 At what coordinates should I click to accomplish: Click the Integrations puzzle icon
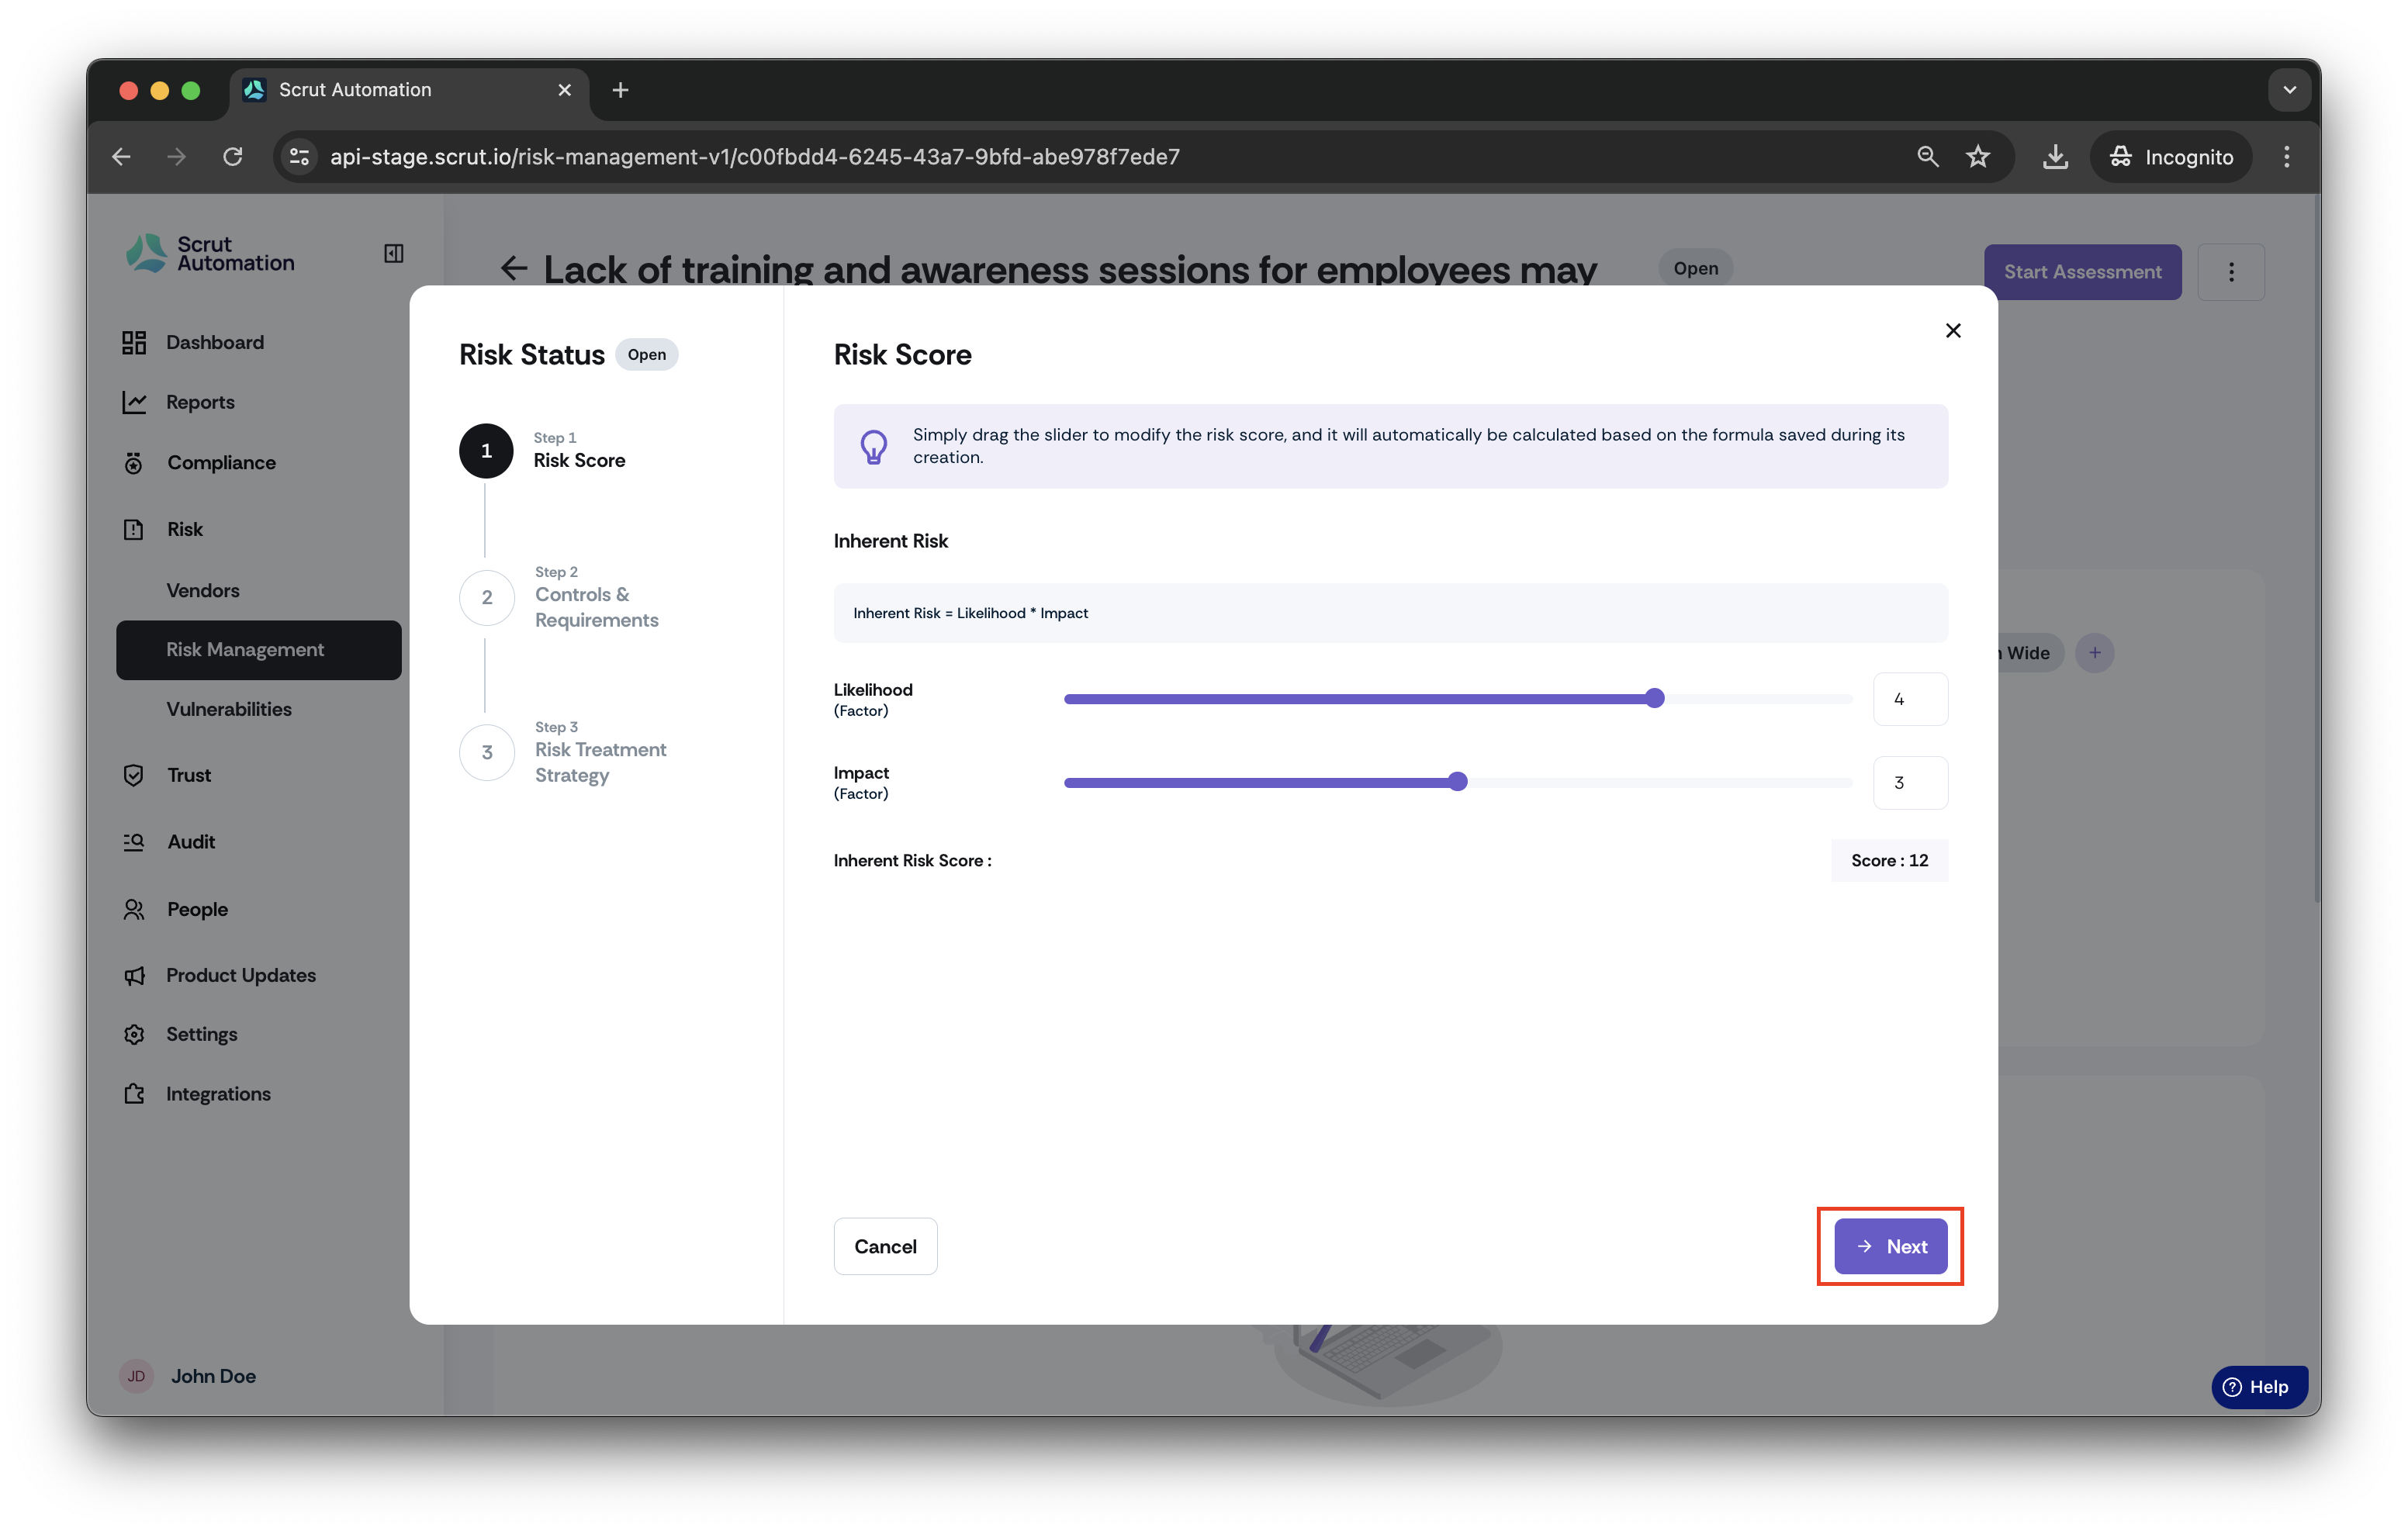pos(134,1094)
